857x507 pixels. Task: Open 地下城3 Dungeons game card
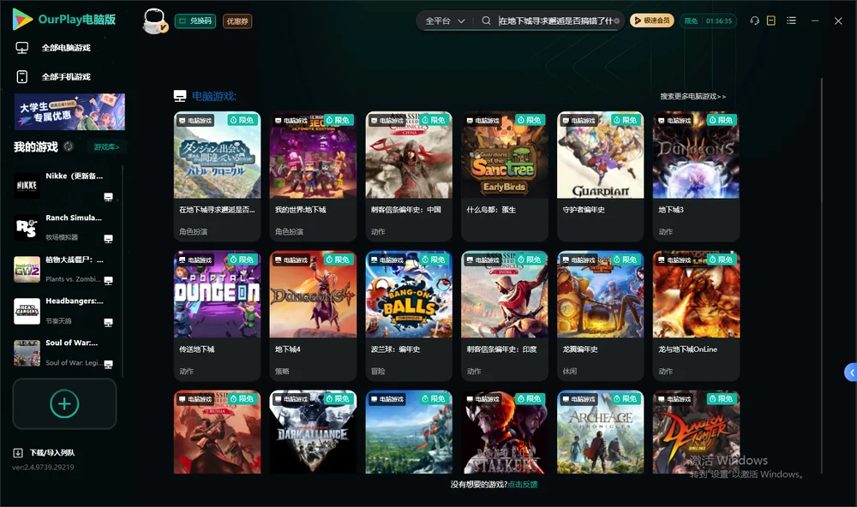click(696, 176)
